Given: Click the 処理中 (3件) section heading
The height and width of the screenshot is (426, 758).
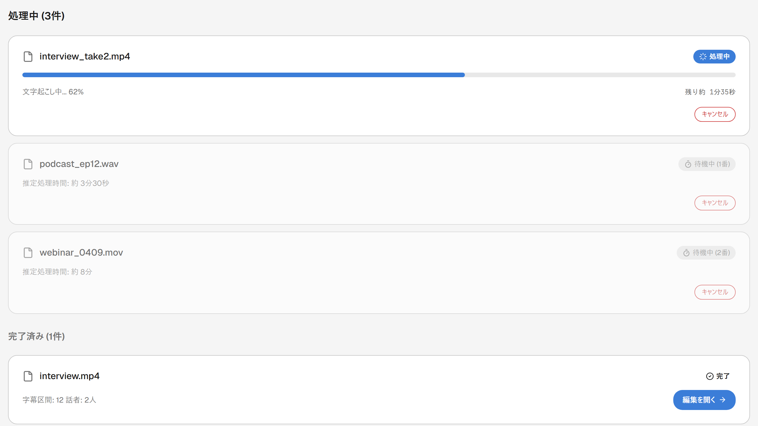Looking at the screenshot, I should pyautogui.click(x=36, y=16).
